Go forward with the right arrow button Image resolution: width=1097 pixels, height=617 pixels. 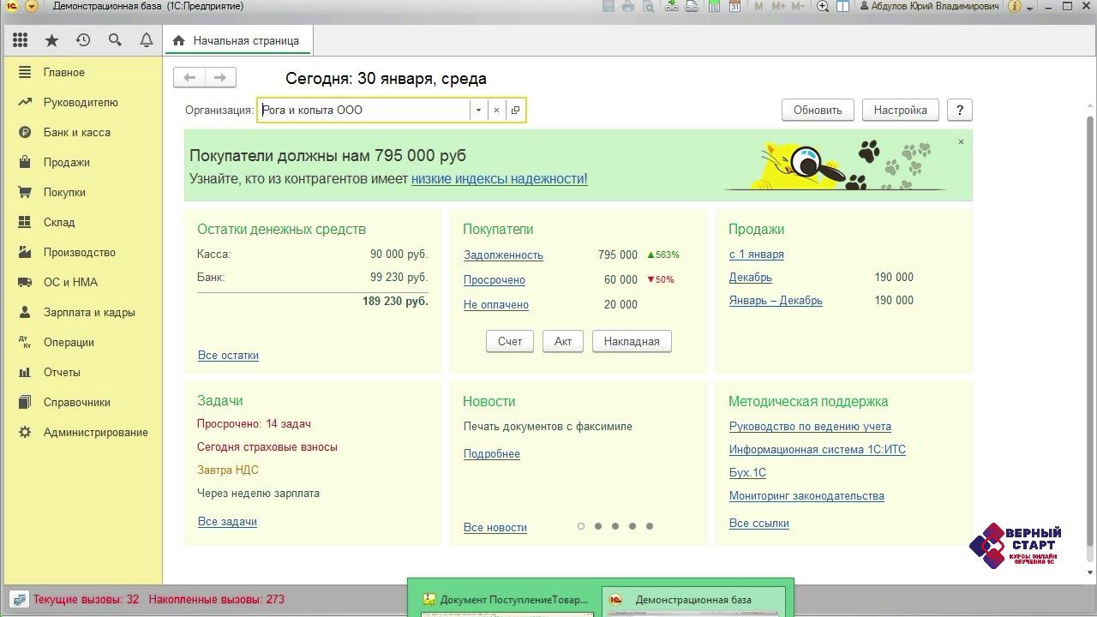220,77
